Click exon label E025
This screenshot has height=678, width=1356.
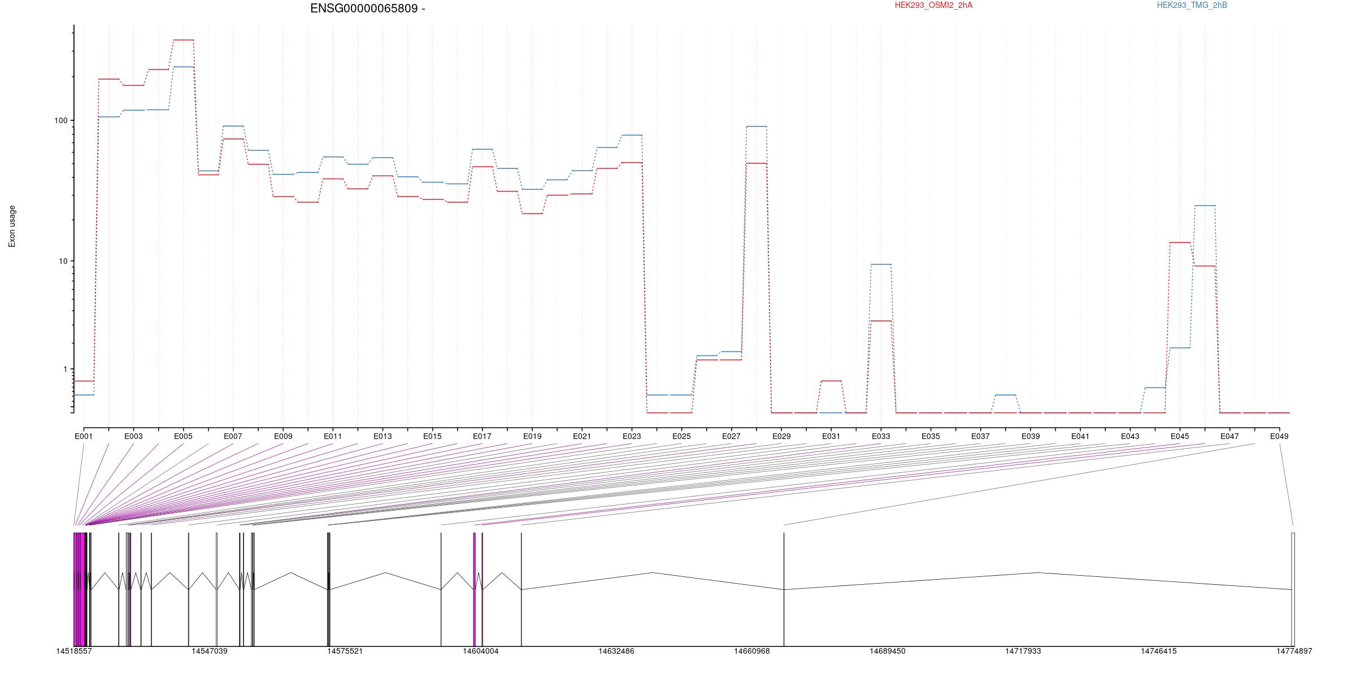point(681,436)
